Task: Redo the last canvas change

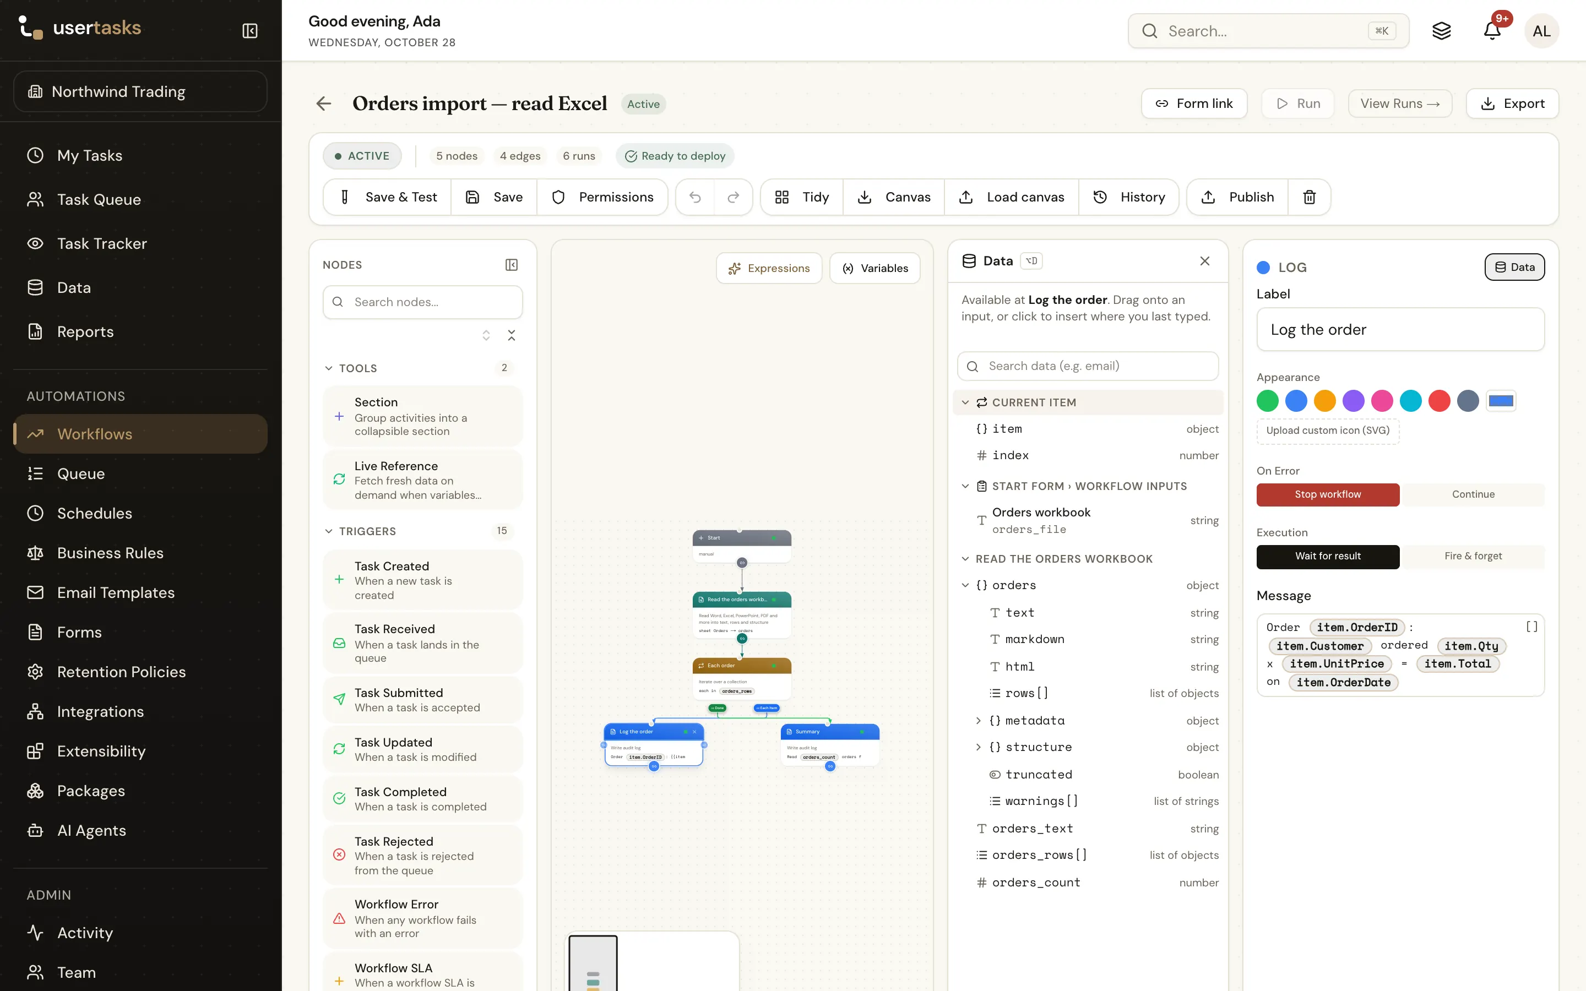Action: click(x=734, y=197)
